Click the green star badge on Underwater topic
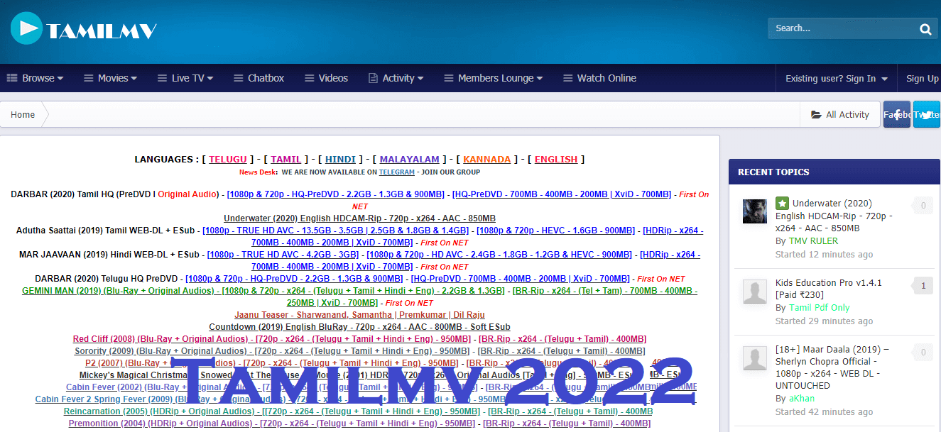Image resolution: width=941 pixels, height=432 pixels. [782, 203]
